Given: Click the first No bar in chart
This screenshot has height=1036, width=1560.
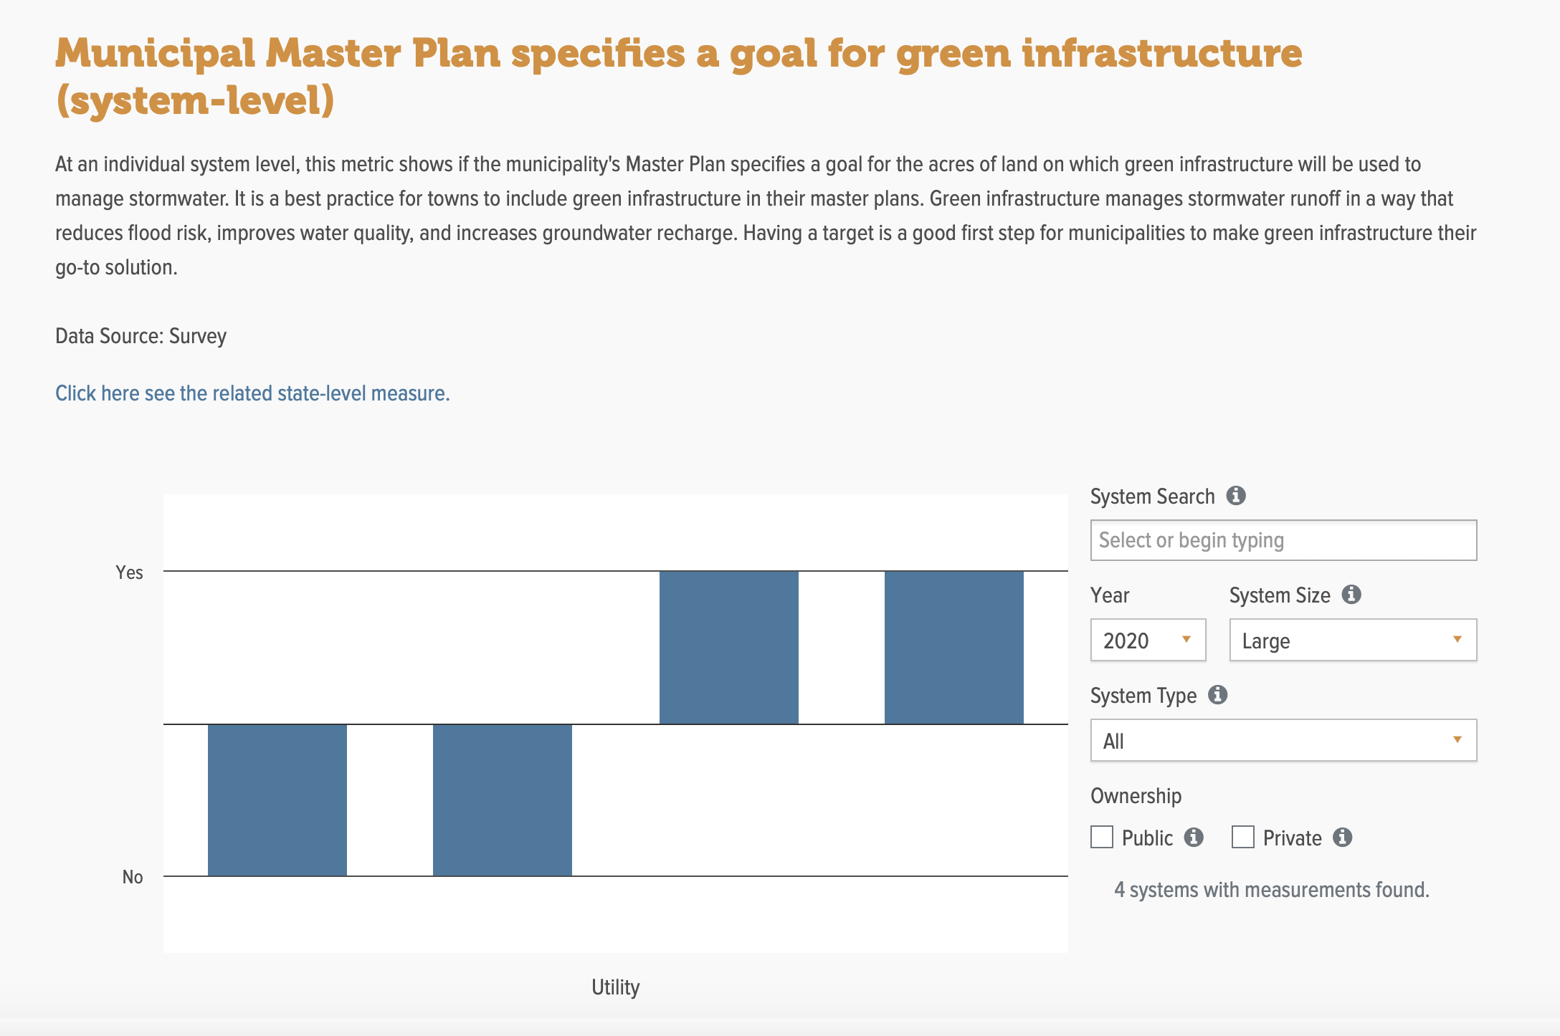Looking at the screenshot, I should pos(277,800).
